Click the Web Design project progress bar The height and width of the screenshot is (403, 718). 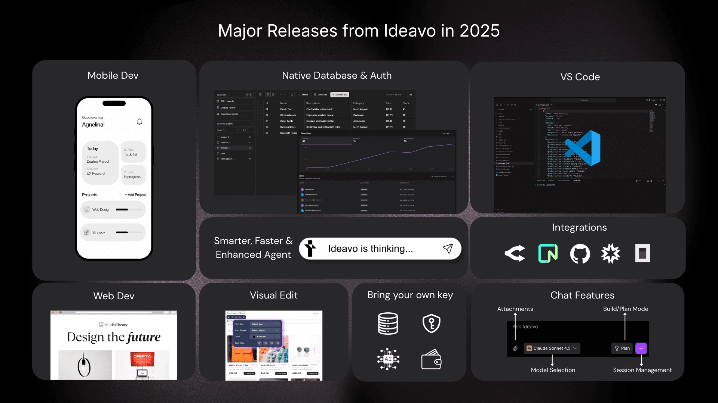128,209
